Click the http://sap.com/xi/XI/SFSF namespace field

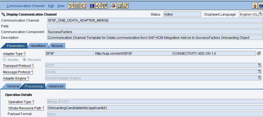(133, 53)
